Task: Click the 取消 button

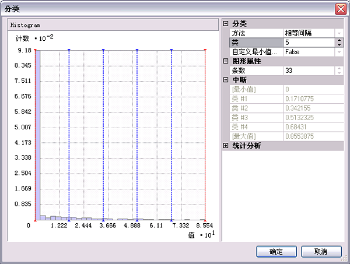Action: [320, 252]
